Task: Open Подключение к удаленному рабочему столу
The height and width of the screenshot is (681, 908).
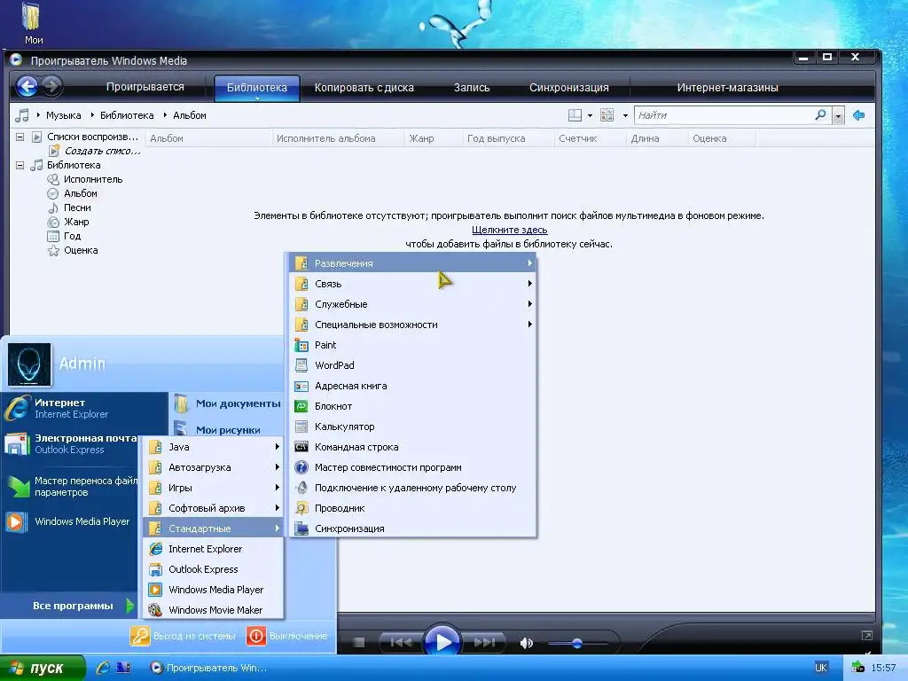Action: tap(412, 488)
